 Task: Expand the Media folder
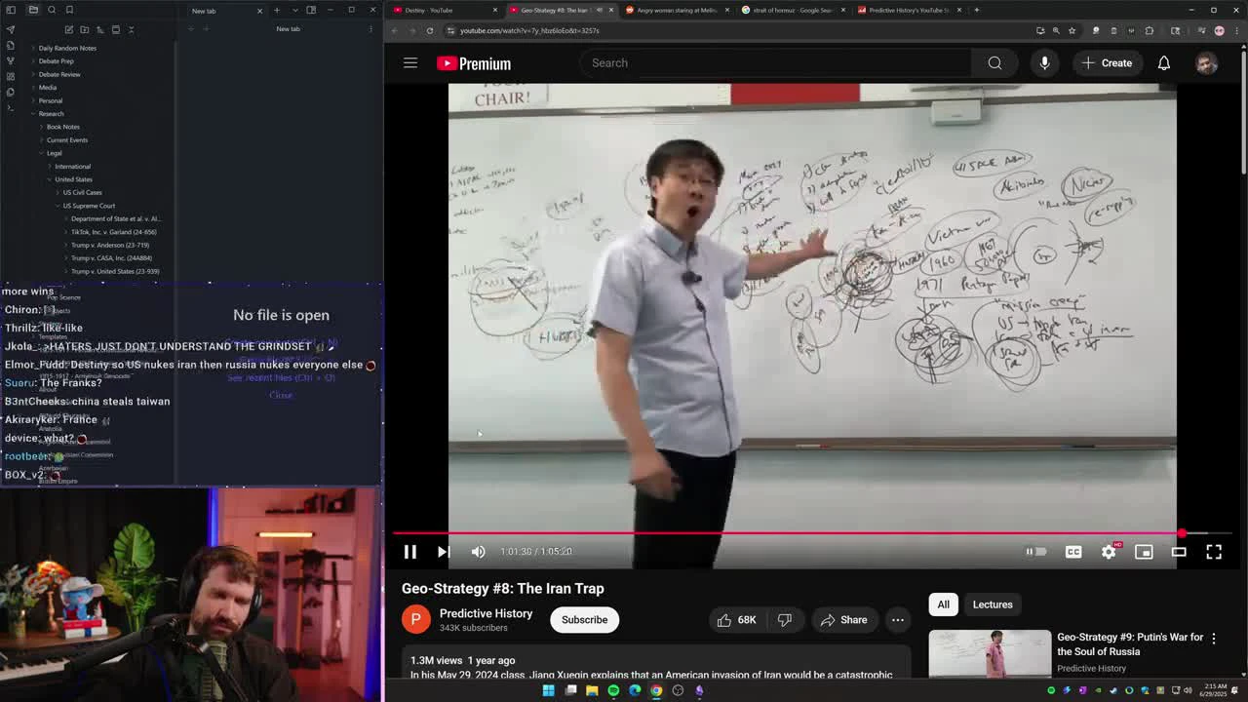click(x=47, y=87)
